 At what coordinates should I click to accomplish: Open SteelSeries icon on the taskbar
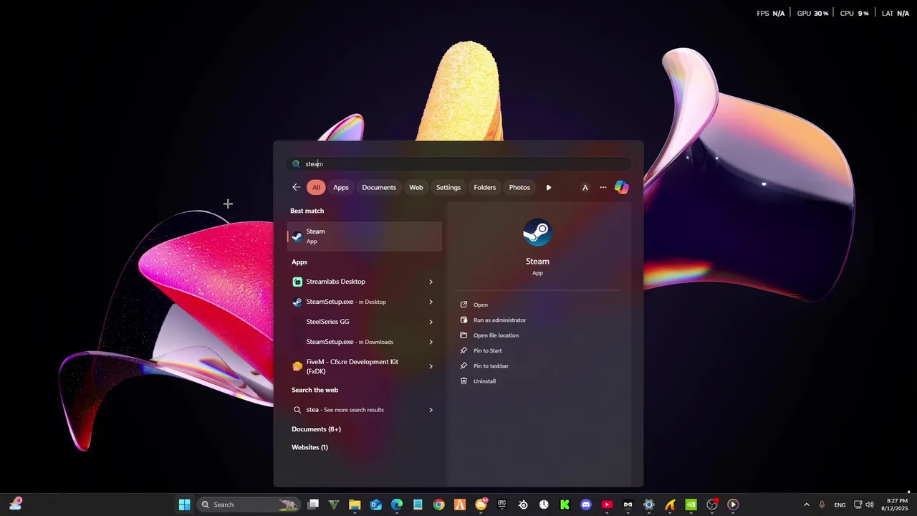click(x=523, y=505)
